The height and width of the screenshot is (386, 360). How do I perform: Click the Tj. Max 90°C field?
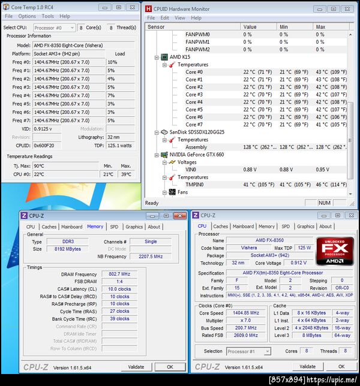click(x=66, y=166)
